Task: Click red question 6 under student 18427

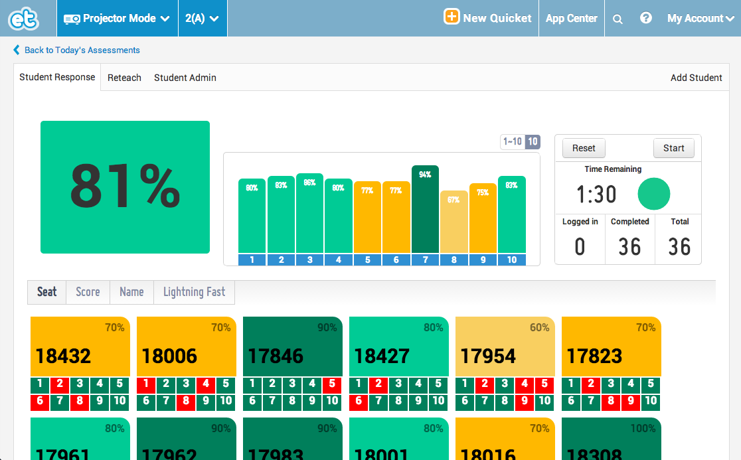Action: click(359, 402)
